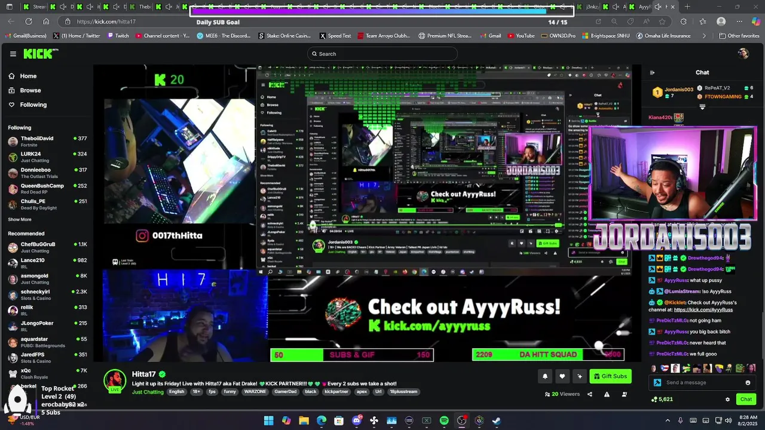765x430 pixels.
Task: Open LURK24 channel in sidebar
Action: (x=47, y=157)
